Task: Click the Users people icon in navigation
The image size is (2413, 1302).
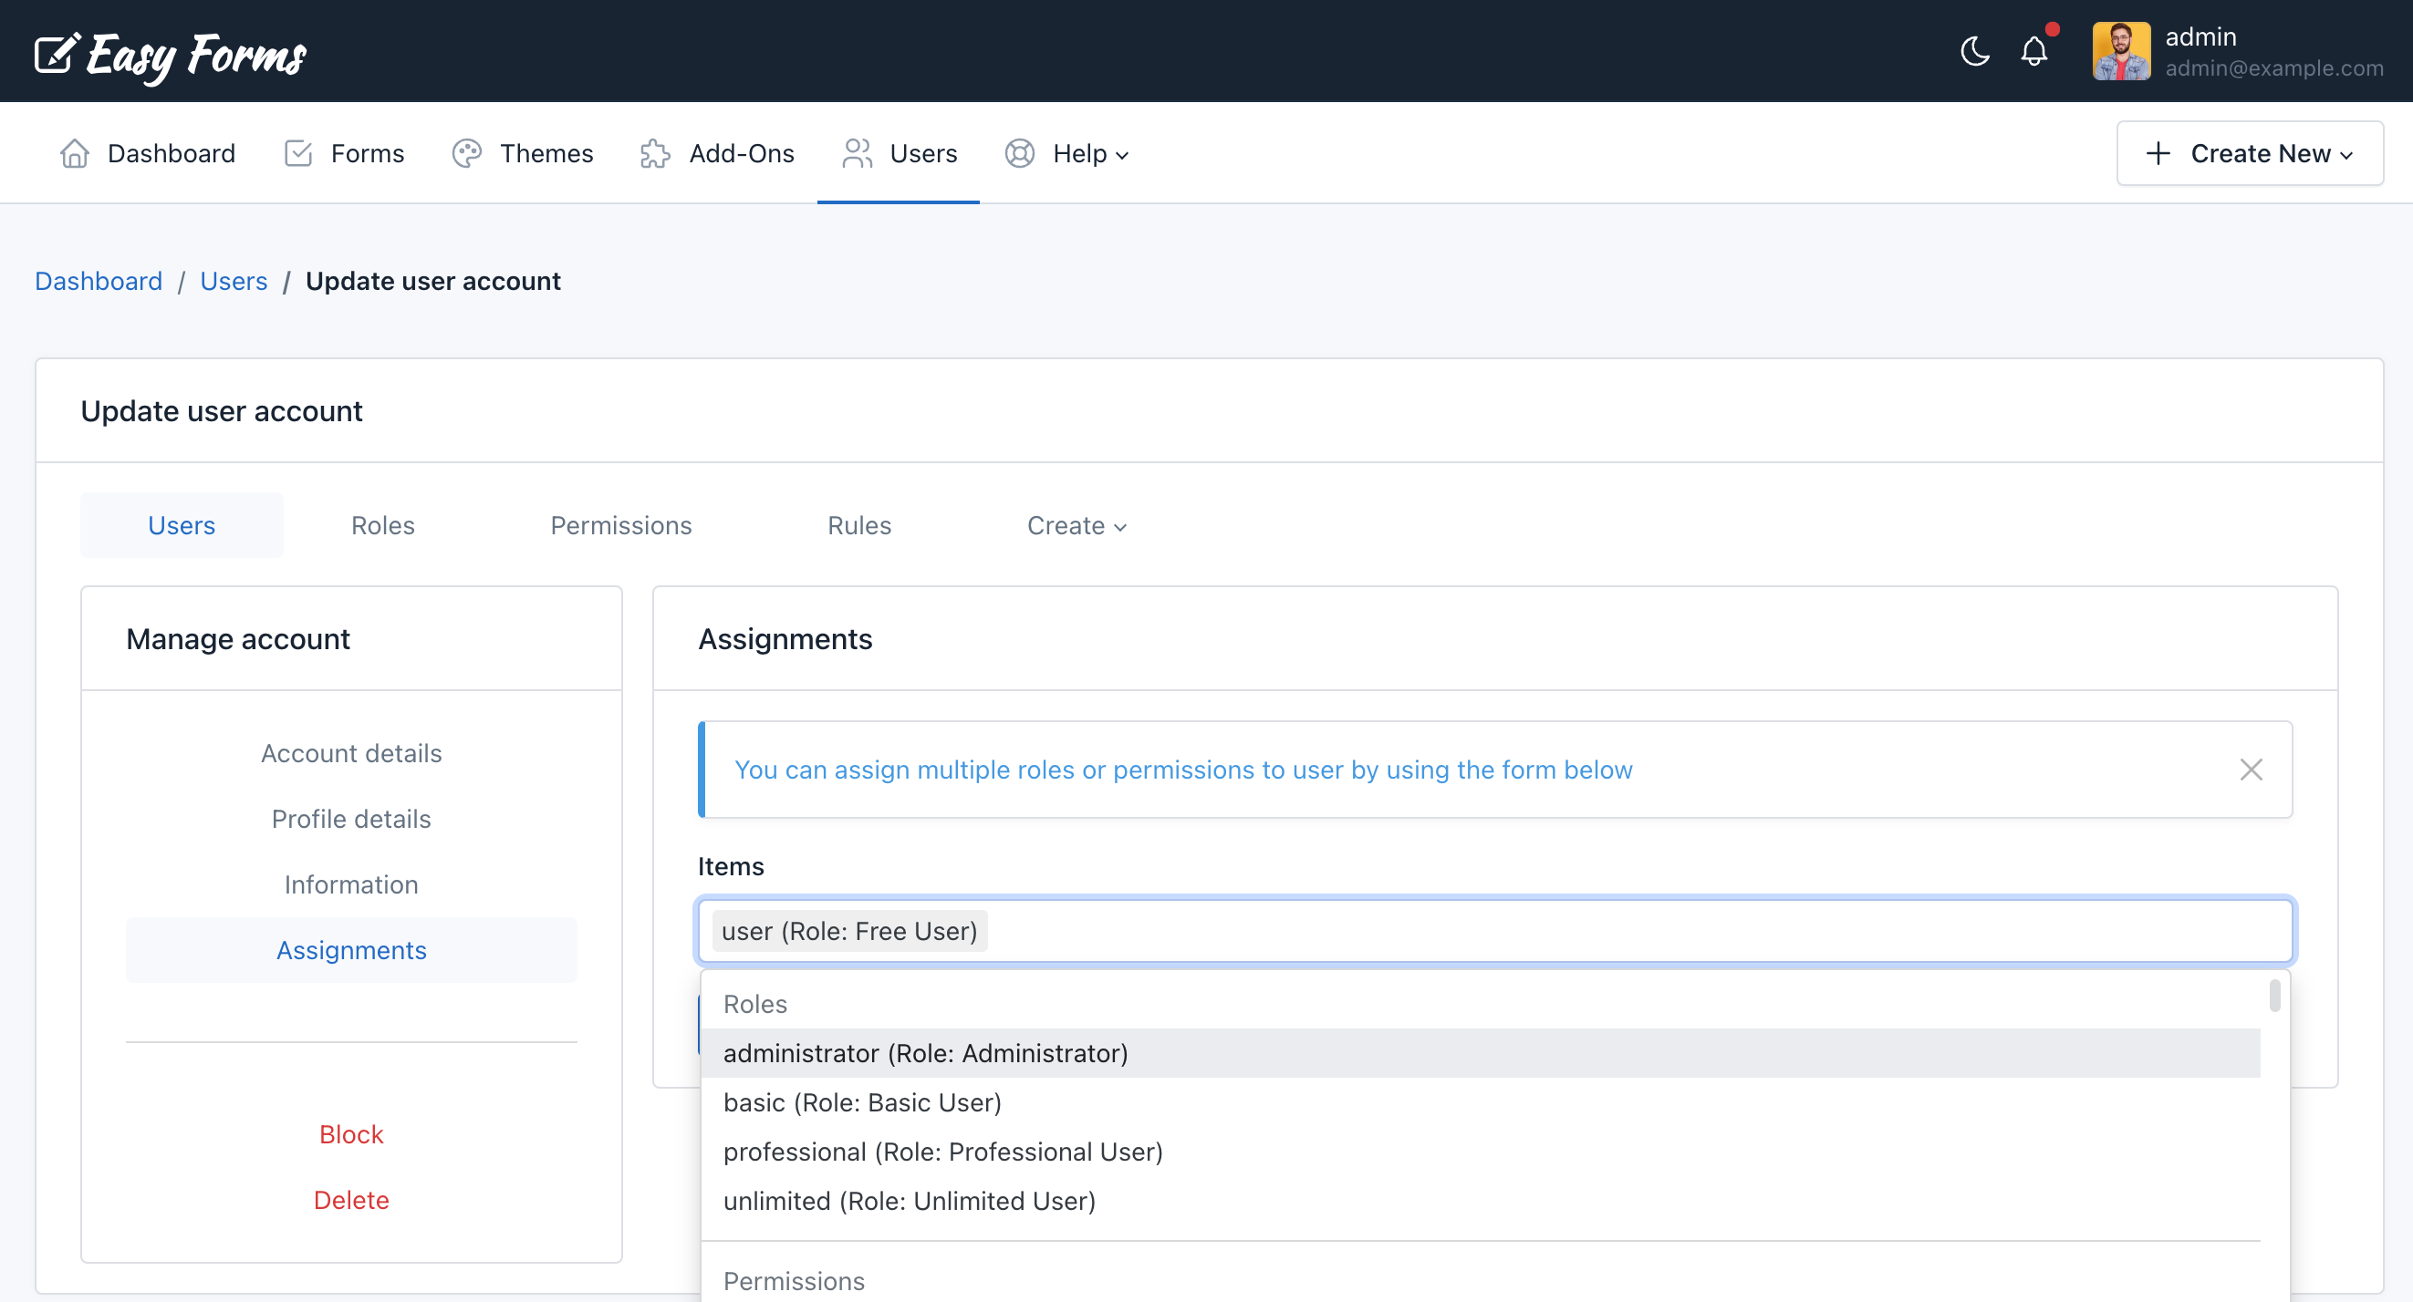Action: pyautogui.click(x=858, y=152)
